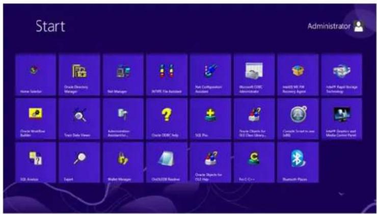Launch the SQL Plus tile
Image resolution: width=377 pixels, height=214 pixels.
210,119
